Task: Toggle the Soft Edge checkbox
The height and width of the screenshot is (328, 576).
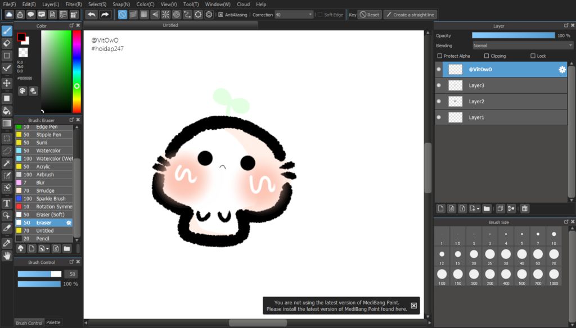Action: (x=320, y=15)
